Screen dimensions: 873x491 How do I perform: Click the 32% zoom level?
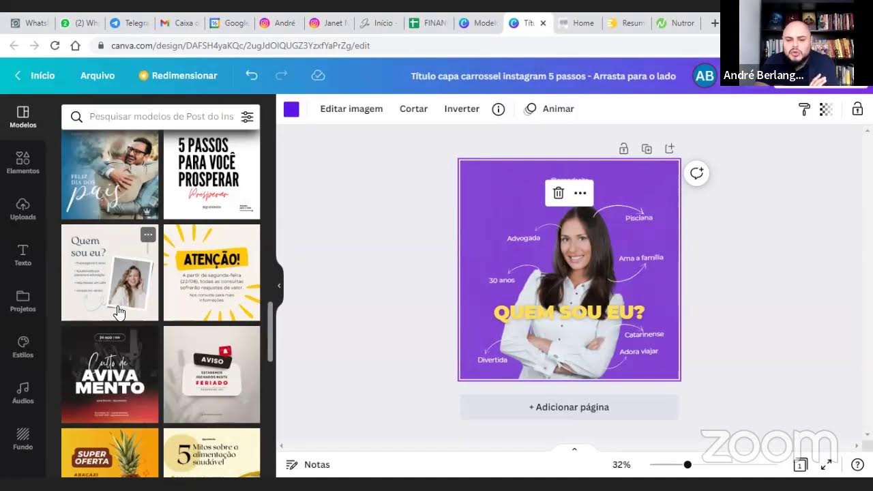click(621, 465)
